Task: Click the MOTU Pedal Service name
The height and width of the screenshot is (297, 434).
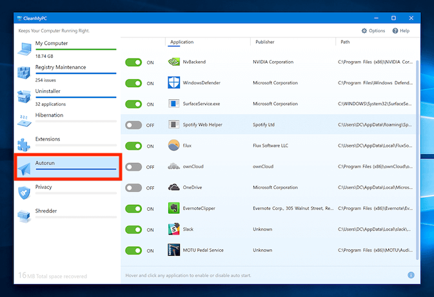Action: click(203, 250)
